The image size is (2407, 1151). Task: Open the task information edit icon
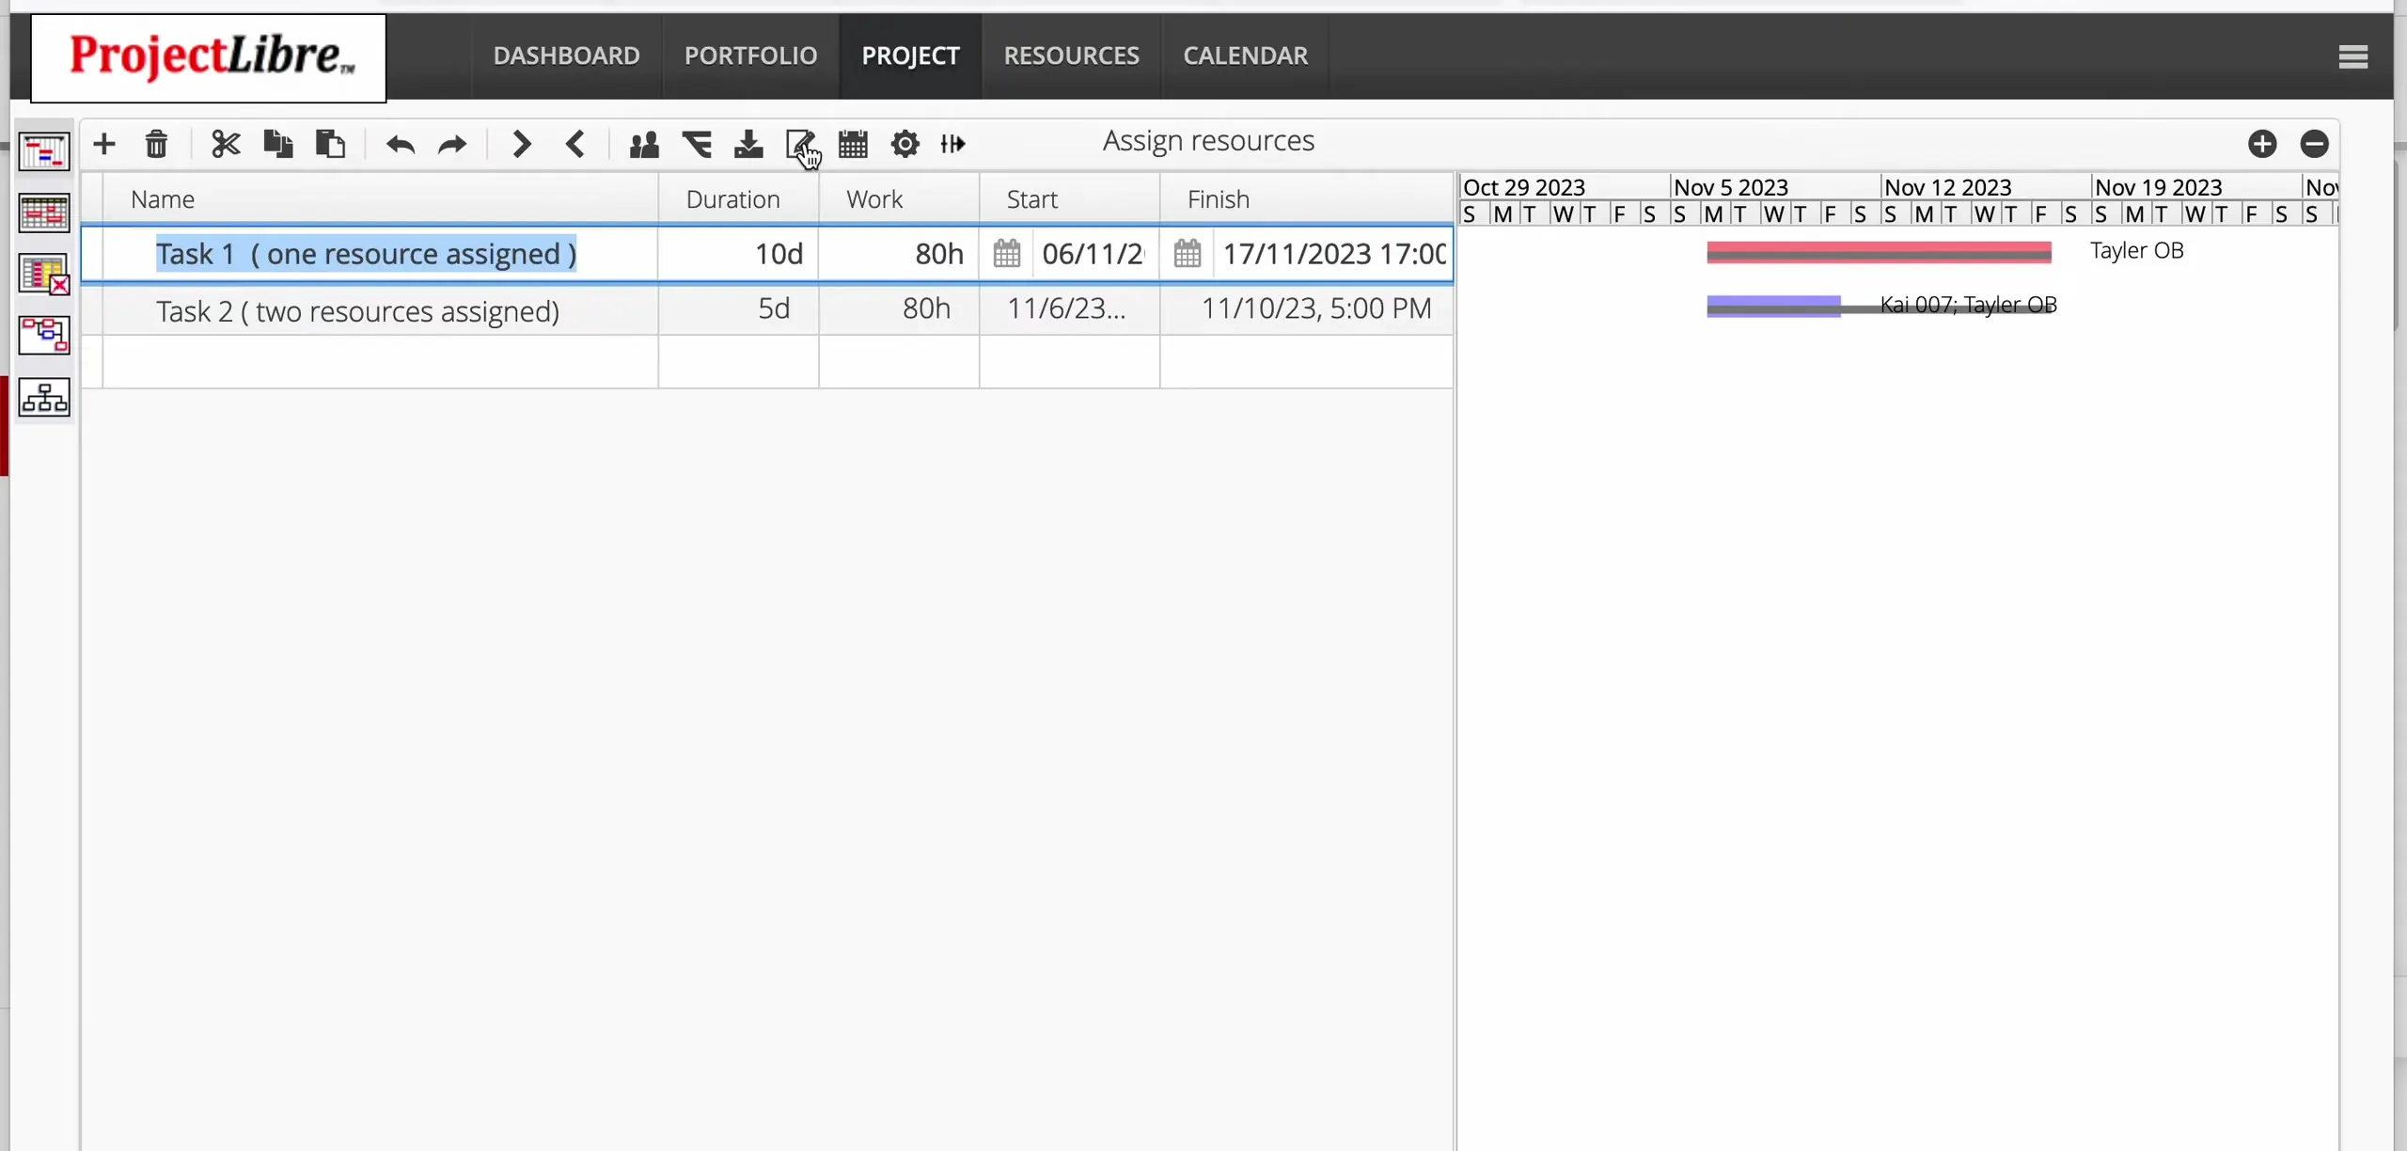coord(800,144)
